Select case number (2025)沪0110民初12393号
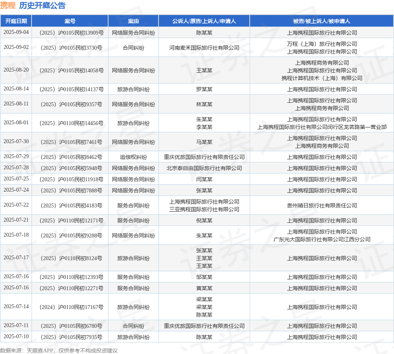The width and height of the screenshot is (394, 354). (72, 277)
